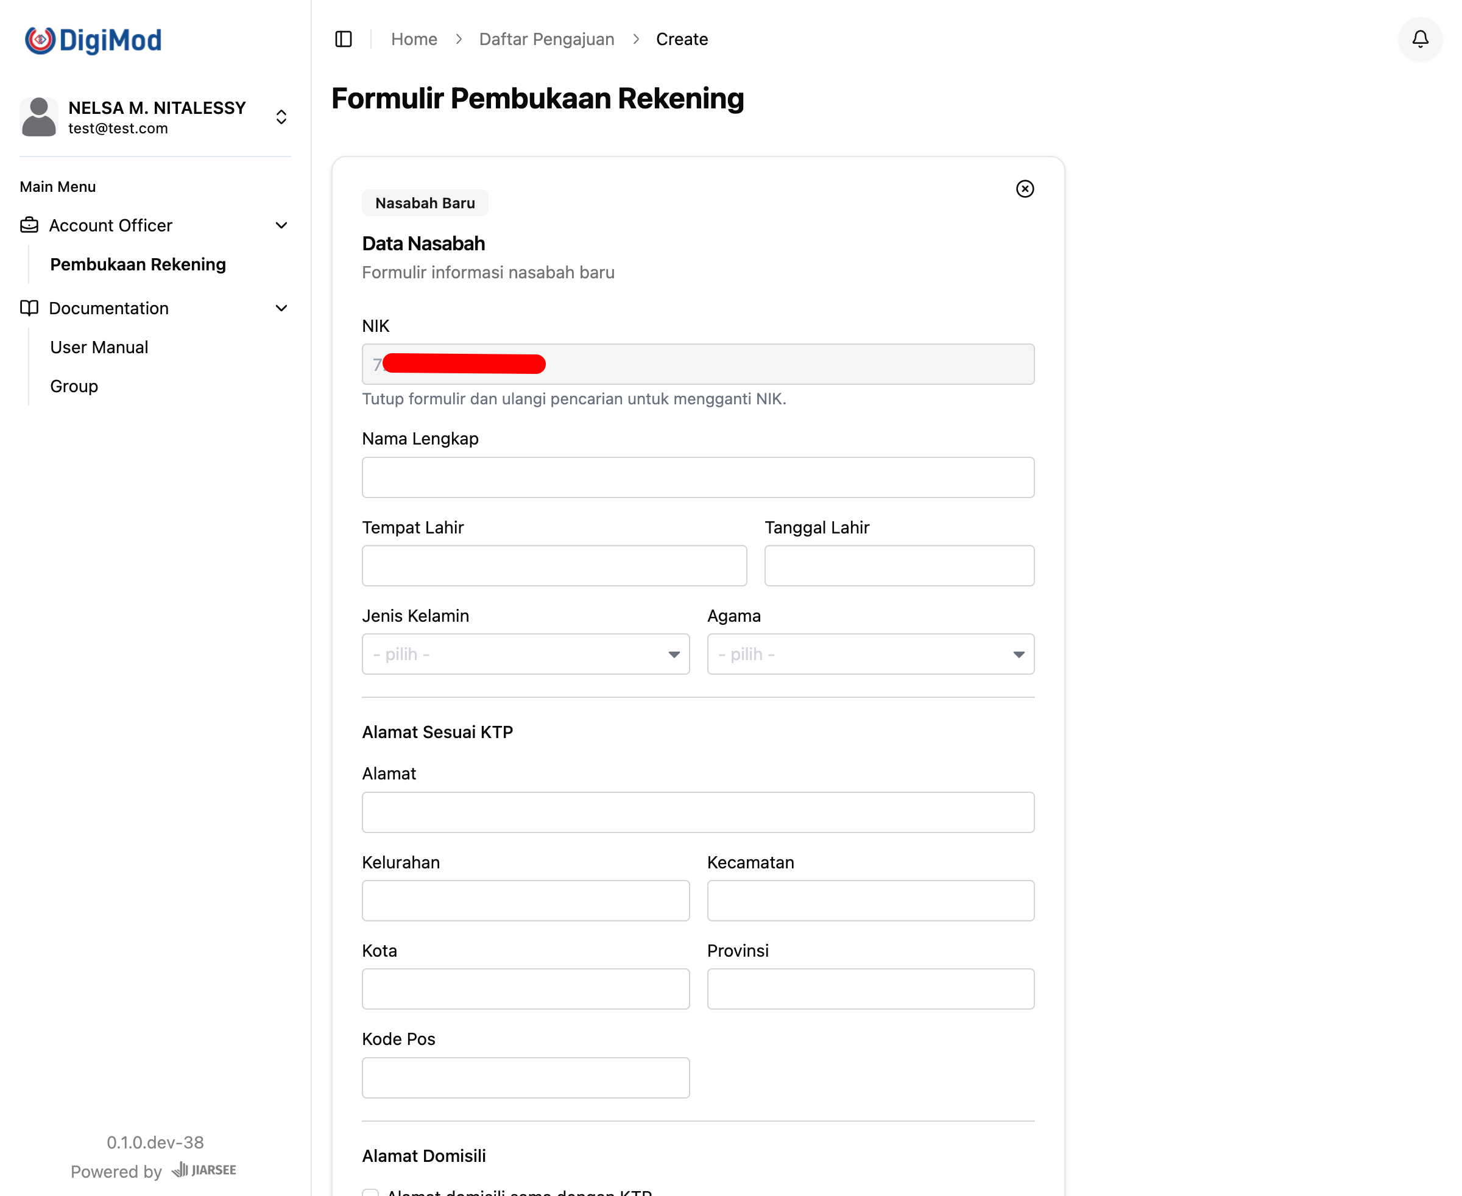Open the Jenis Kelamin dropdown
1462x1196 pixels.
tap(525, 654)
